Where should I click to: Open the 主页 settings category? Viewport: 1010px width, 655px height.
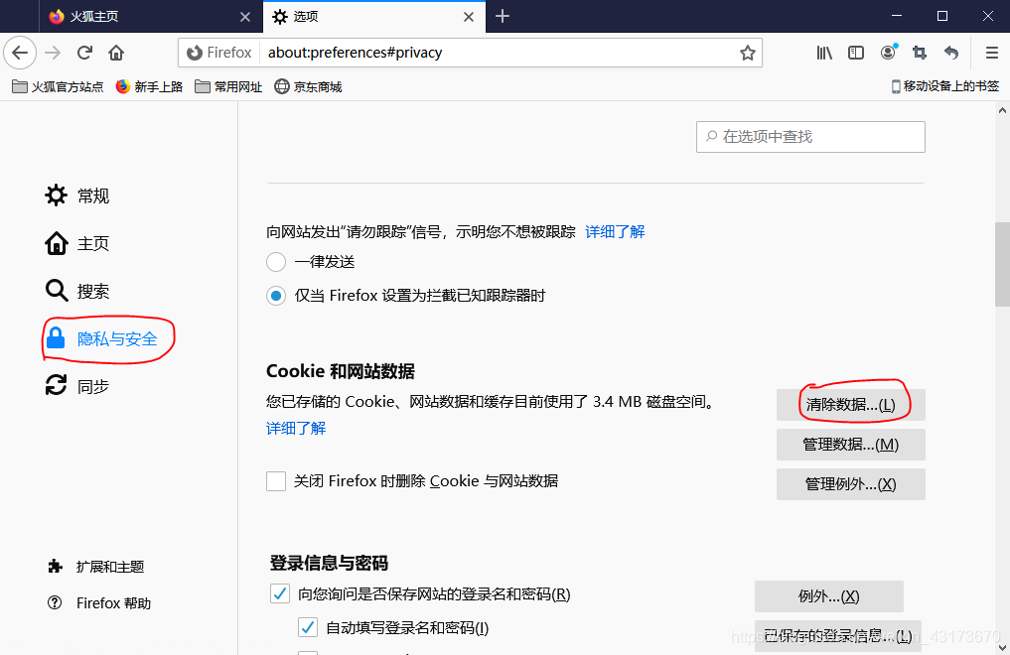point(77,243)
